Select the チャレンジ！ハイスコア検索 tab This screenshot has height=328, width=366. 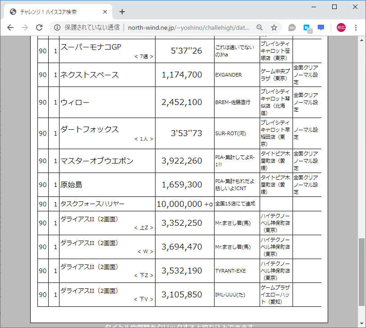(x=58, y=12)
